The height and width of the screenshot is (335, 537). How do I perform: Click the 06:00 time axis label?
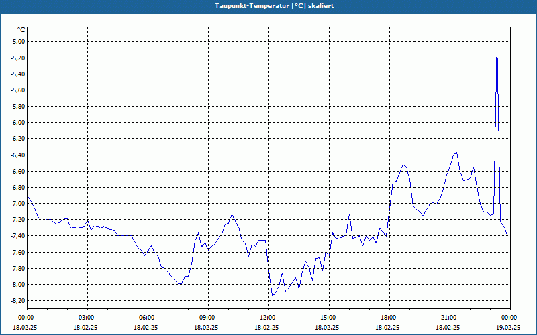(148, 318)
